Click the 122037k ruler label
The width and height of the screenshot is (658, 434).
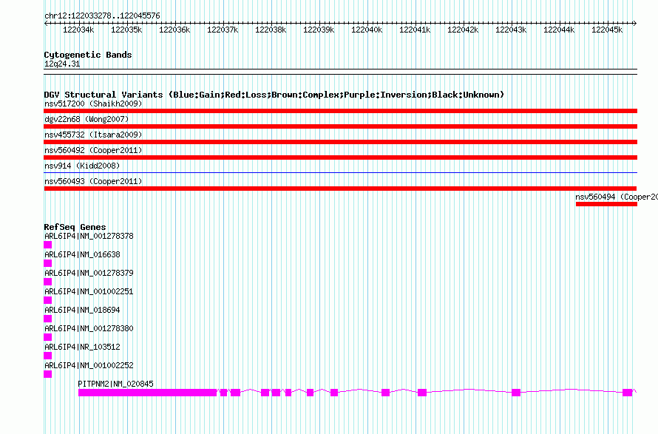coord(223,30)
